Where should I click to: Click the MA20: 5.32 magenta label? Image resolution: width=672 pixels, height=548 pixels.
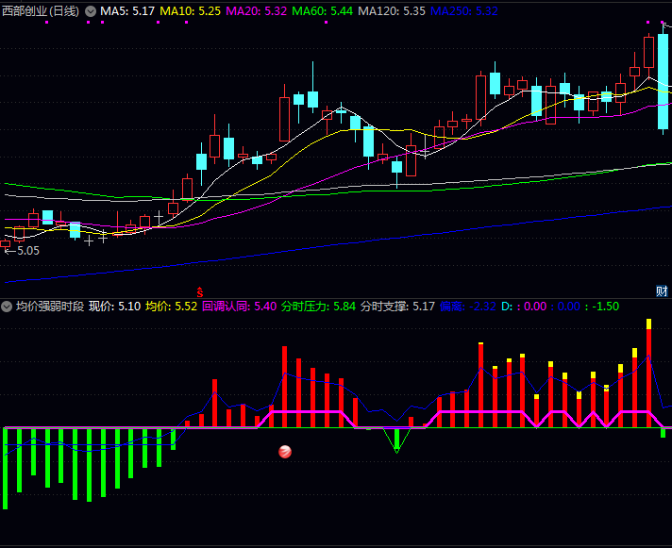click(257, 11)
